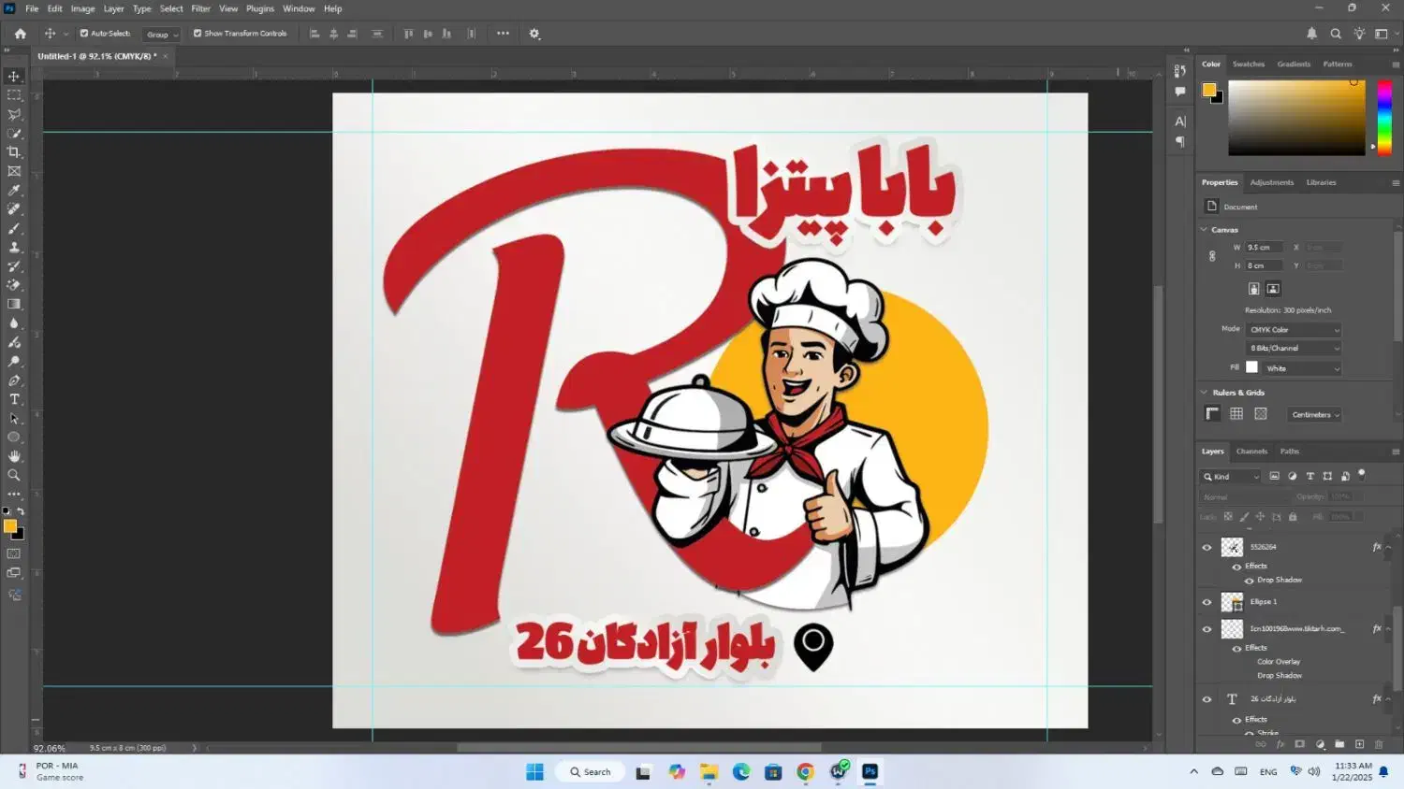Open the CMYK Color mode dropdown
Screen dimensions: 1404x789
[x=1294, y=330]
